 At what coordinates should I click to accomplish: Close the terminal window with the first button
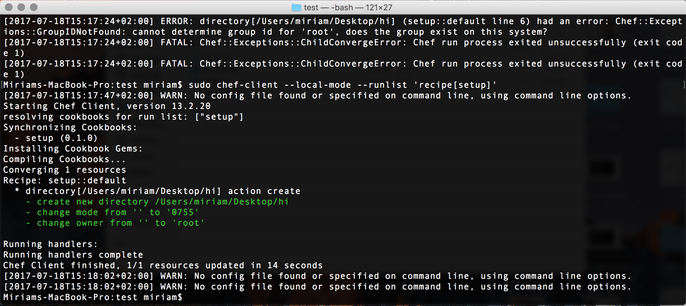9,7
